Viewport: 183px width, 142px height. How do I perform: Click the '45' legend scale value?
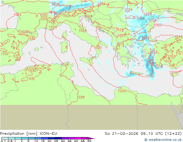[x=83, y=141]
